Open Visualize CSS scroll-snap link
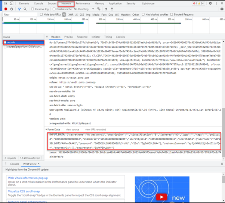Image resolution: width=225 pixels, height=203 pixels. pos(24,191)
